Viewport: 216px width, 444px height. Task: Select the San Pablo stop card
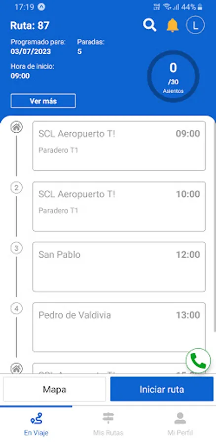tap(119, 267)
